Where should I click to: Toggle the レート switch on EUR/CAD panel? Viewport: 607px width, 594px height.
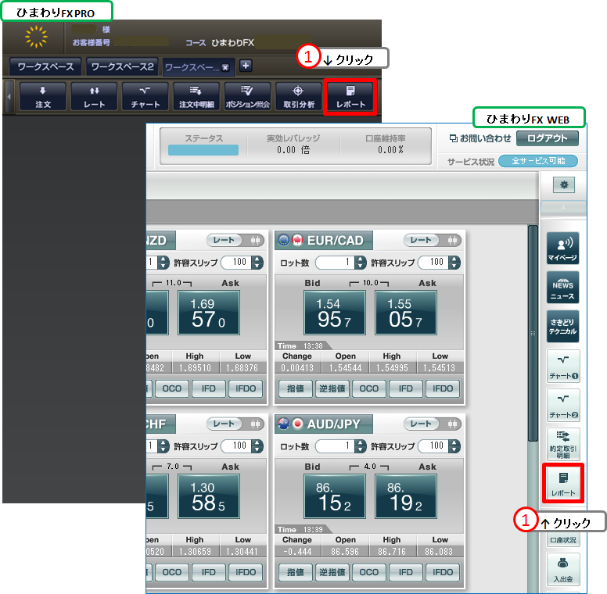tap(432, 240)
